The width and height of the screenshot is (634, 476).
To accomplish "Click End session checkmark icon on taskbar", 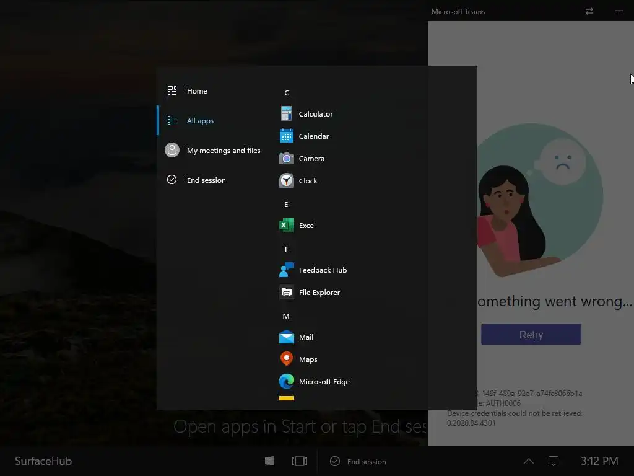I will pos(335,461).
